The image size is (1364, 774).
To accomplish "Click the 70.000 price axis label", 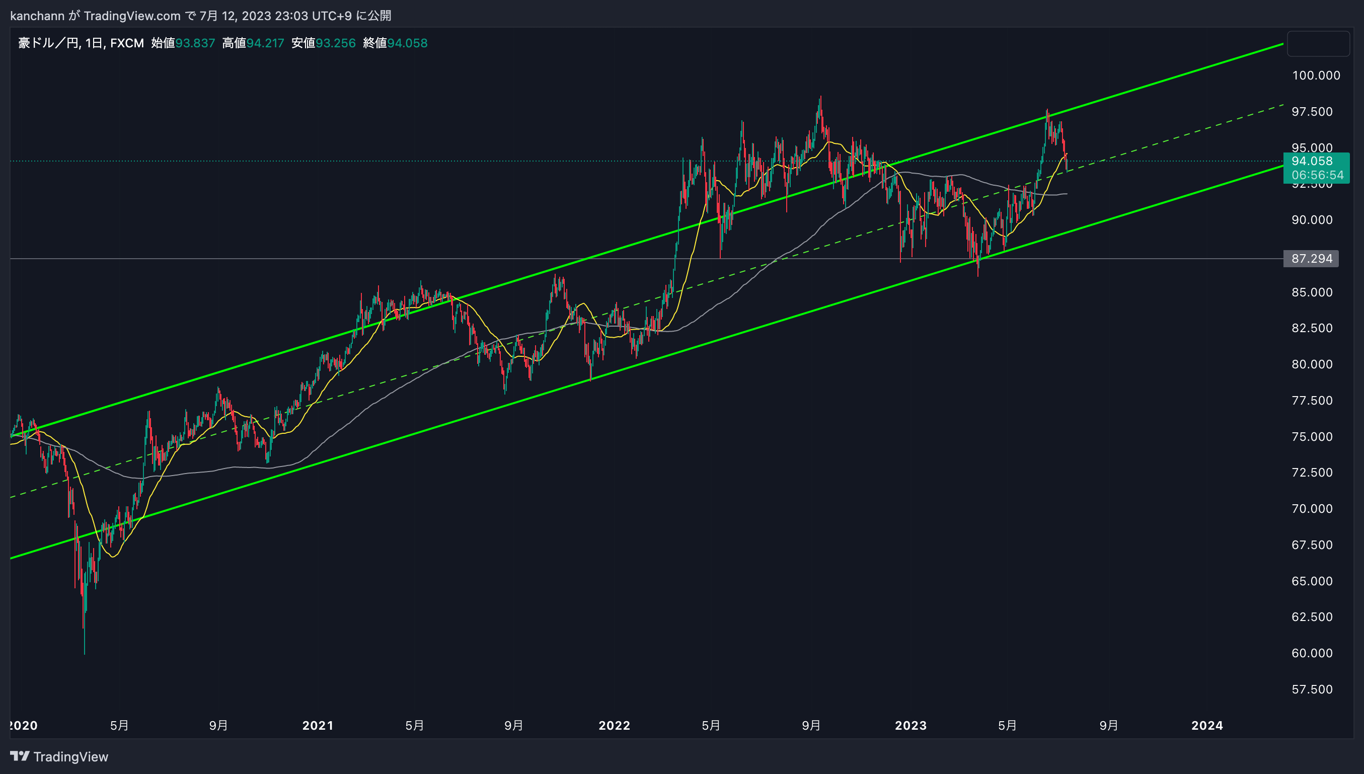I will (x=1312, y=509).
